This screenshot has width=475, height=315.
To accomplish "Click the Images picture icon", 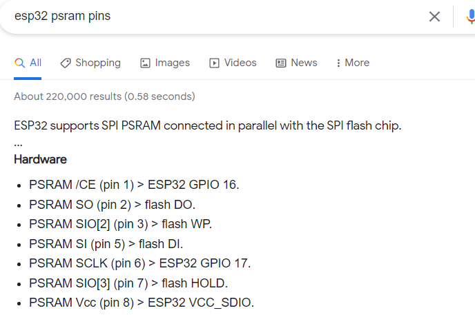I will pyautogui.click(x=145, y=63).
